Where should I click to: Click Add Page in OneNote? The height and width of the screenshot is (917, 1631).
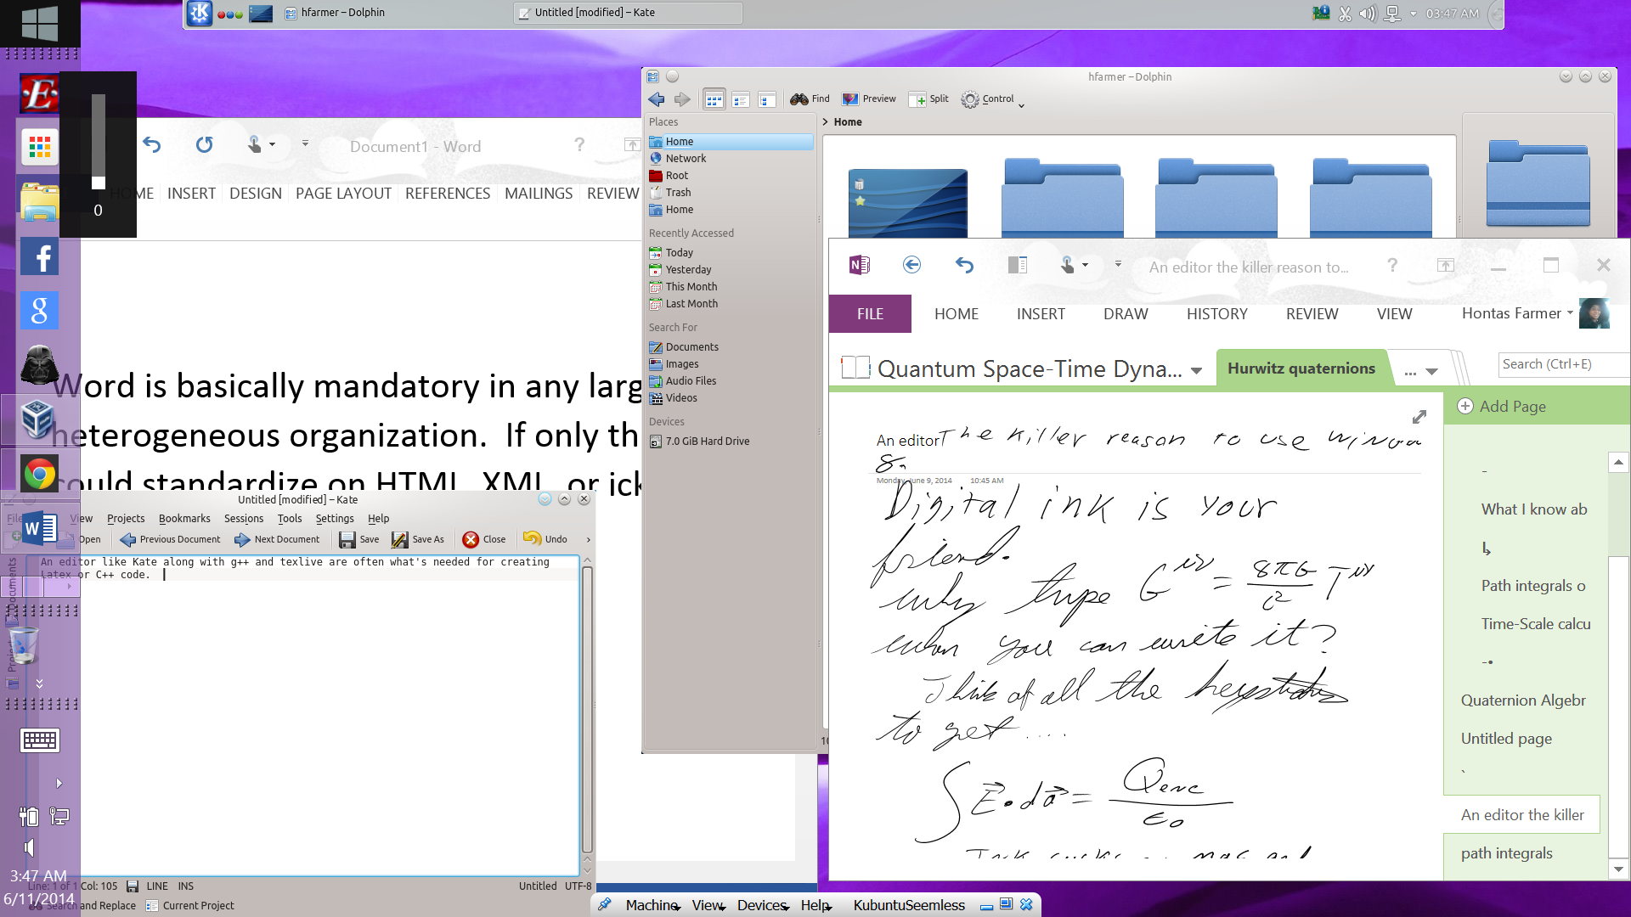pos(1502,407)
